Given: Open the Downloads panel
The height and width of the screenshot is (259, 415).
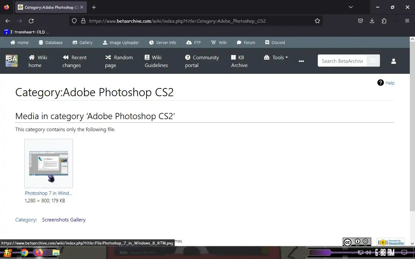Looking at the screenshot, I should 372,21.
